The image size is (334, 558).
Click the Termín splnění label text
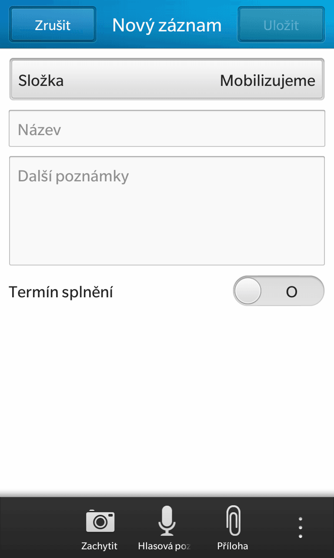[x=61, y=292]
